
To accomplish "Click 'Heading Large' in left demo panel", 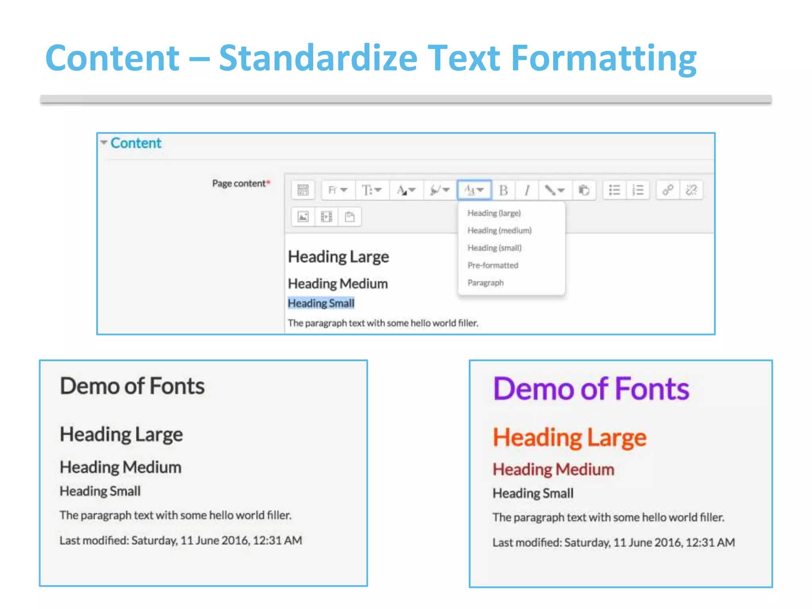I will pos(121,435).
